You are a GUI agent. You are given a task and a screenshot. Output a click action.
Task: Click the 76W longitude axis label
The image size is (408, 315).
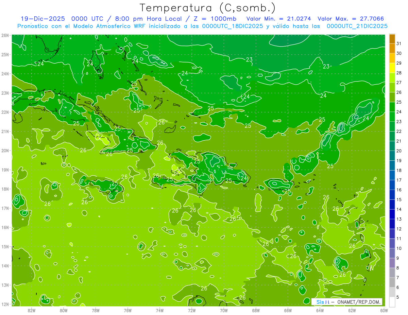tap(128, 310)
